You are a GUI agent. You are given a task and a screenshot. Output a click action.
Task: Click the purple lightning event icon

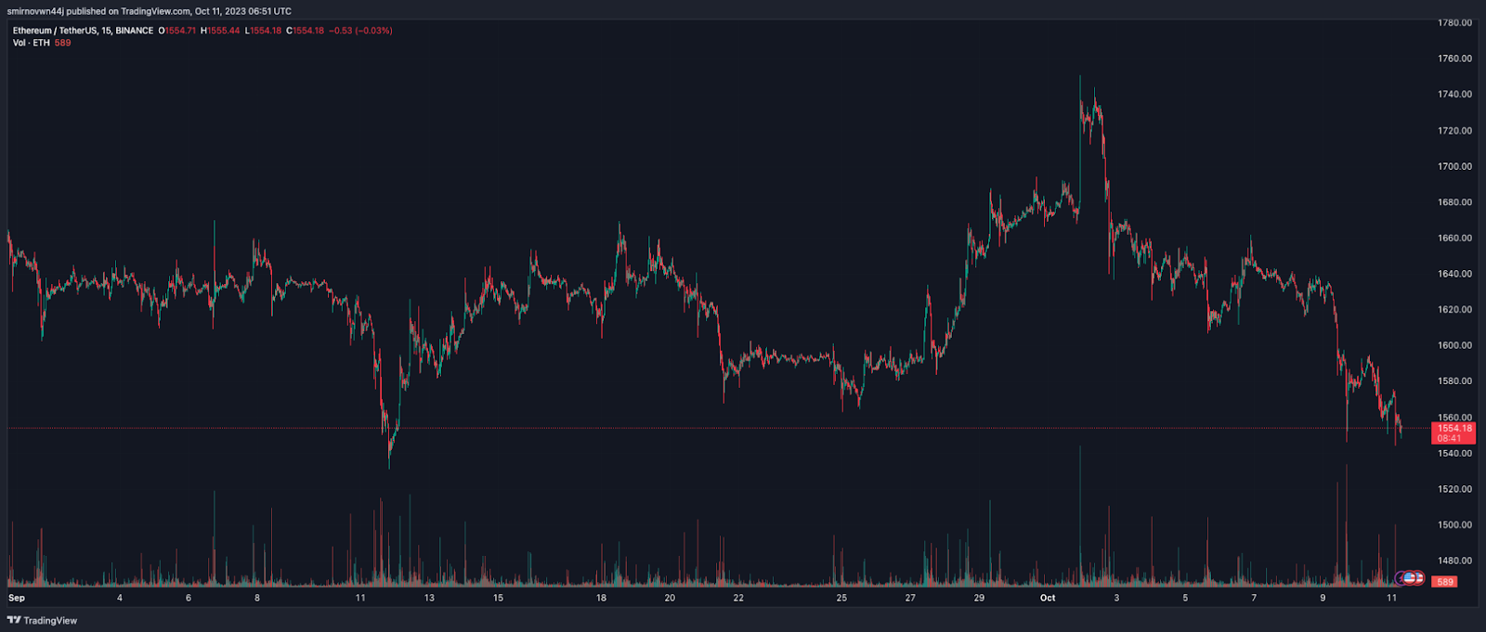1401,579
